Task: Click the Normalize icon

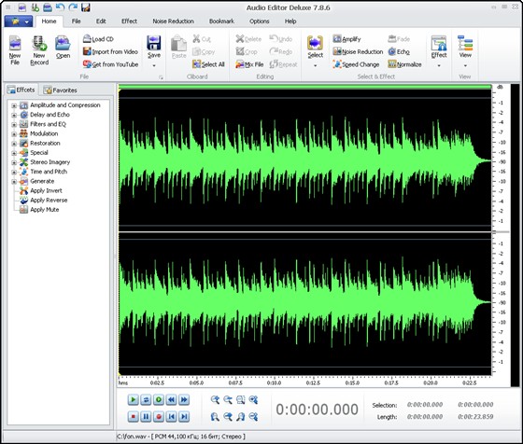Action: point(392,64)
